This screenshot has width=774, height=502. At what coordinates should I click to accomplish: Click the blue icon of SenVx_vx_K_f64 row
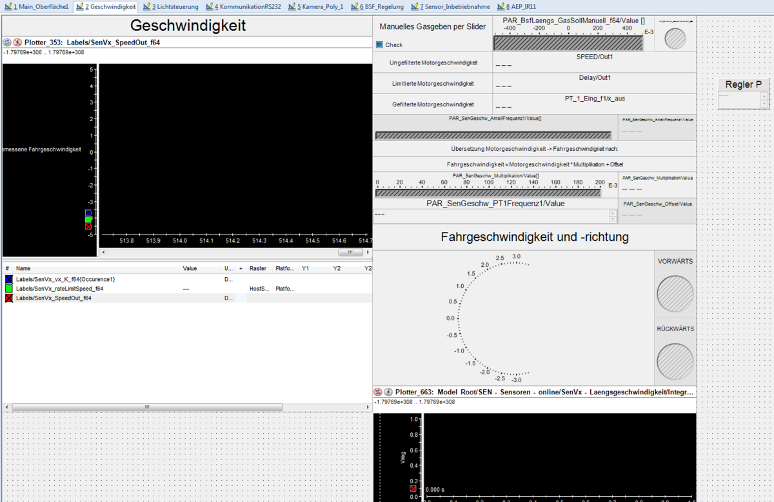click(x=9, y=279)
